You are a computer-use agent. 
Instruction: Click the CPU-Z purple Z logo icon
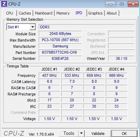[x=4, y=4]
